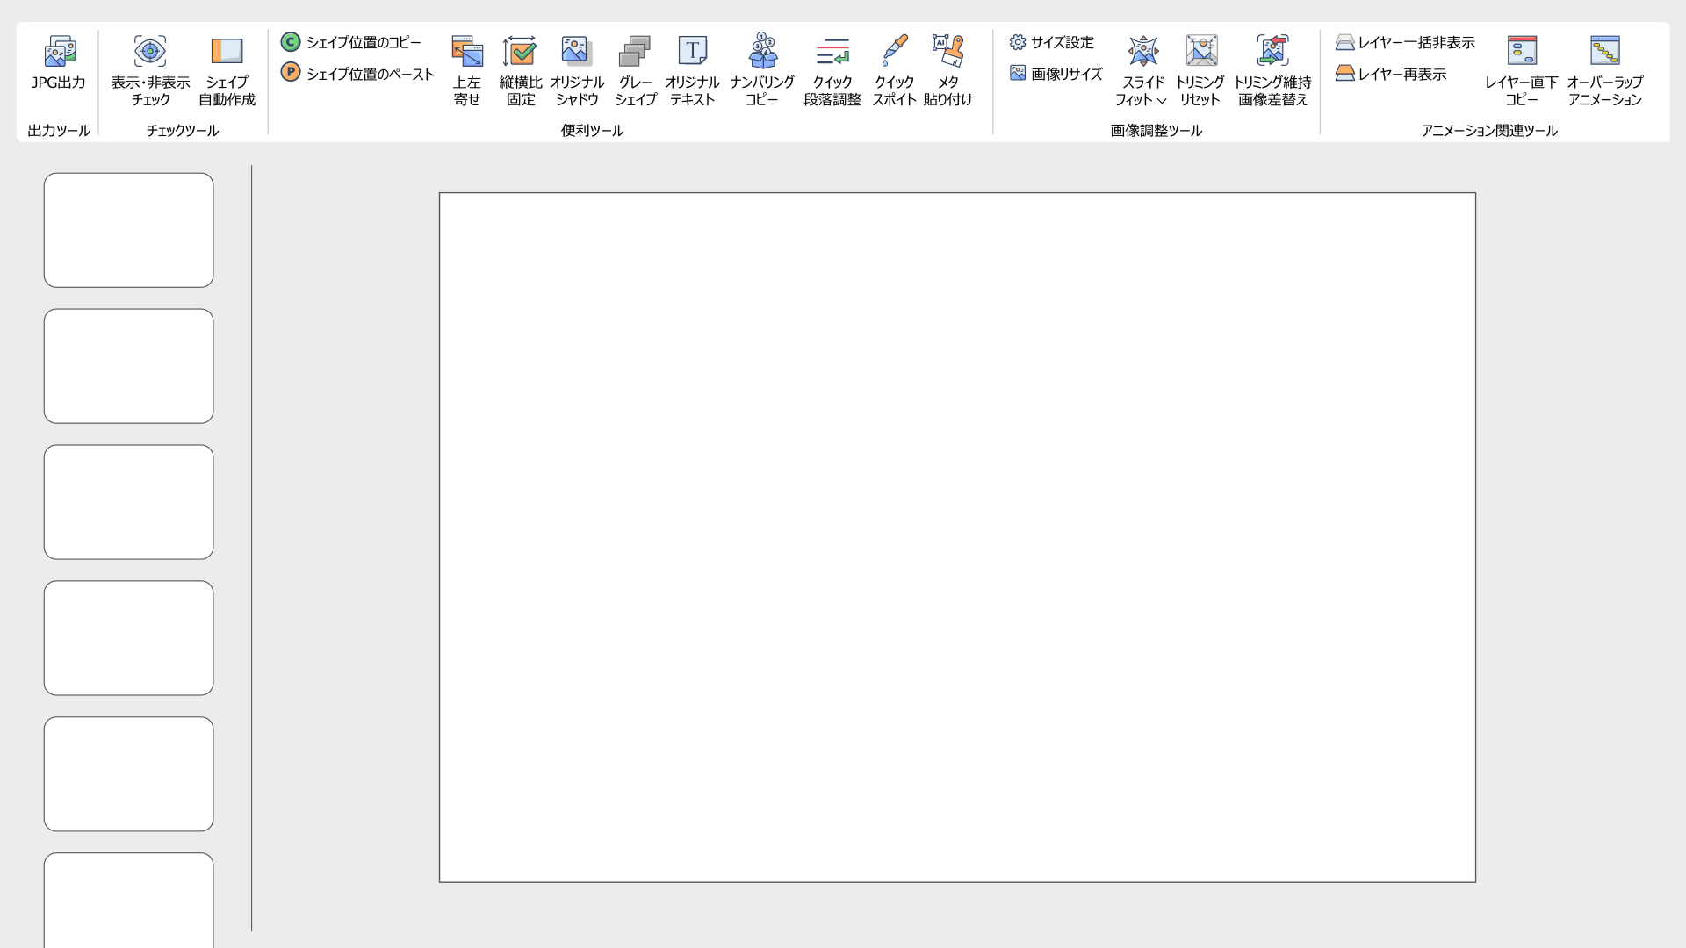Click シェイプ位置のペースト button

[x=357, y=74]
